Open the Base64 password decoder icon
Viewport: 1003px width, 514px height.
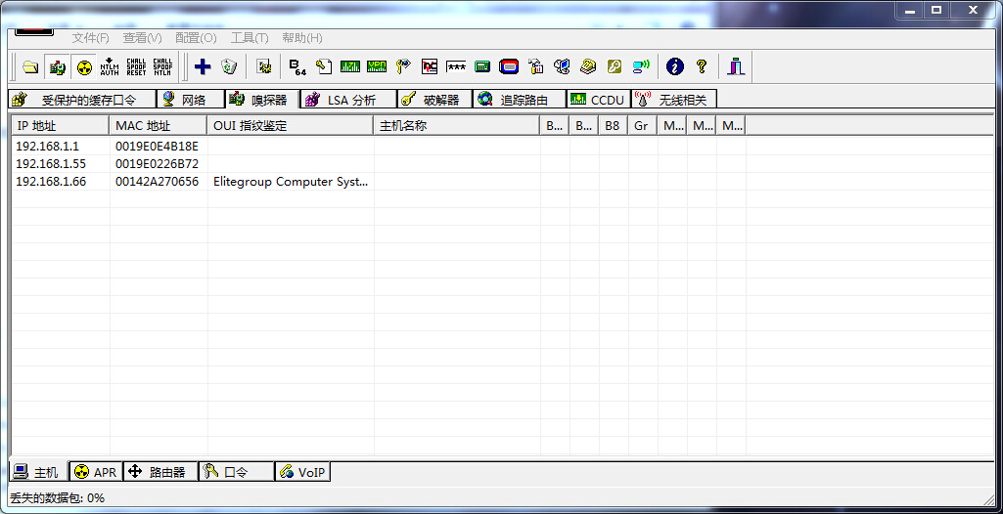[297, 66]
